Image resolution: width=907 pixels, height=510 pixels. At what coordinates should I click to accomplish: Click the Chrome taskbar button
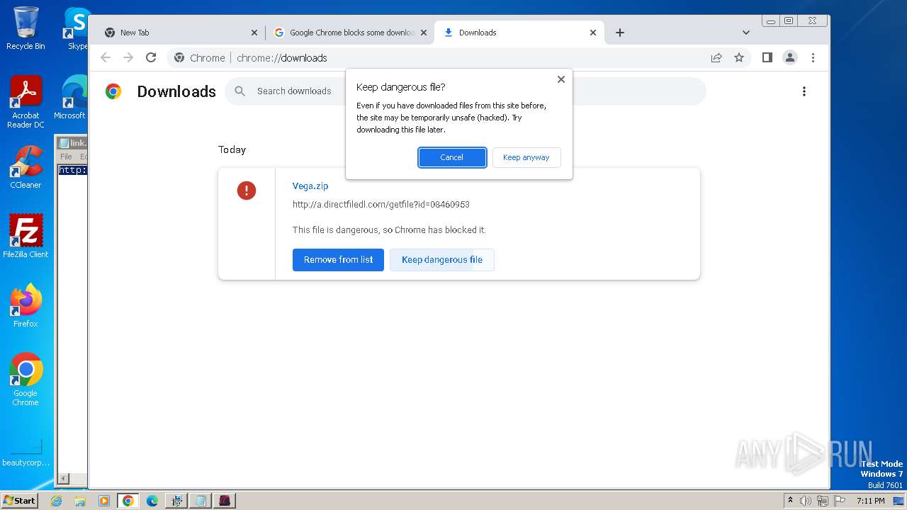128,501
